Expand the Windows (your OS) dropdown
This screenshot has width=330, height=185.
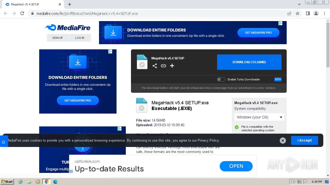(x=259, y=117)
